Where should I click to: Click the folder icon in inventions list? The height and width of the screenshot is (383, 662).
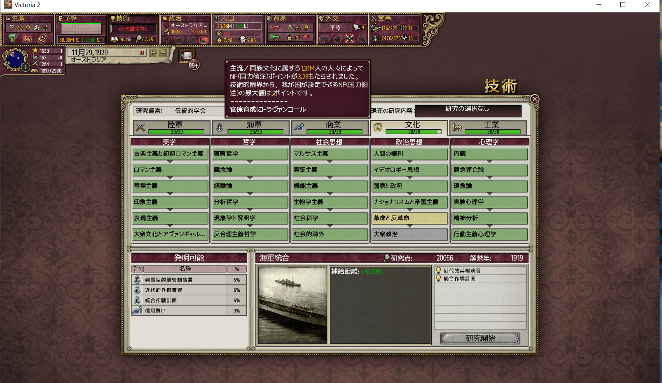click(137, 269)
